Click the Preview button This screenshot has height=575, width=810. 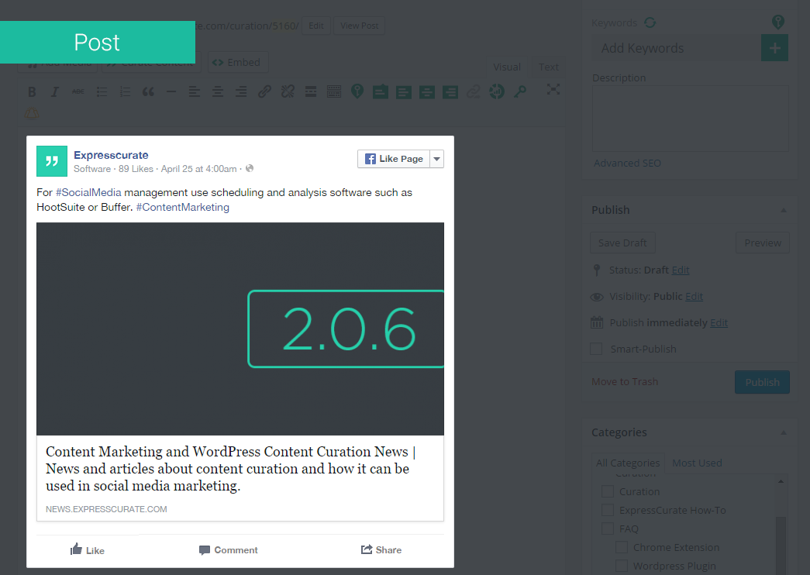[763, 243]
